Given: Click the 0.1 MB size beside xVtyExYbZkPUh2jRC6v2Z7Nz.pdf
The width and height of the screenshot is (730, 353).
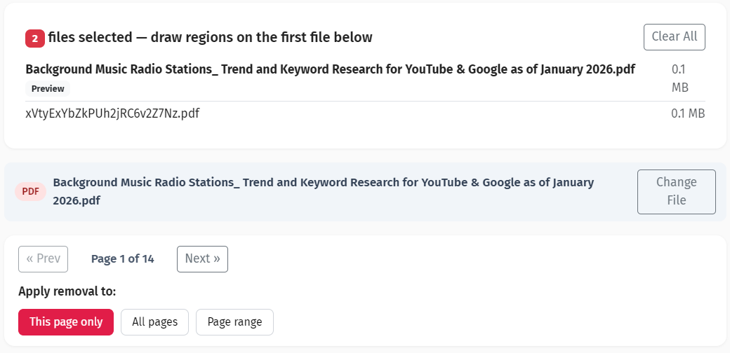Looking at the screenshot, I should point(687,113).
